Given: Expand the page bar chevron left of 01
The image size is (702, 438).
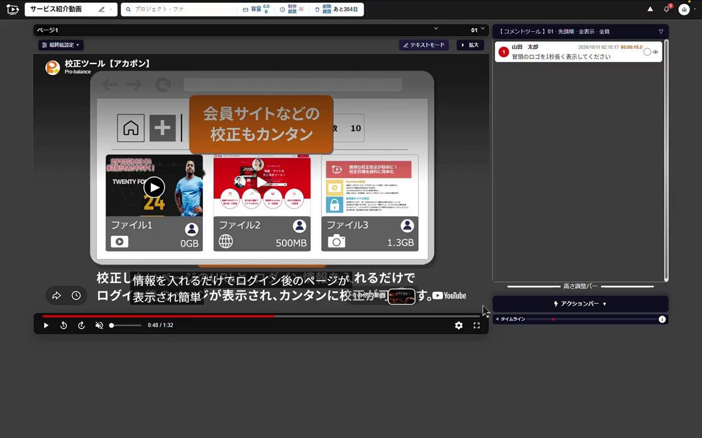Looking at the screenshot, I should click(436, 28).
